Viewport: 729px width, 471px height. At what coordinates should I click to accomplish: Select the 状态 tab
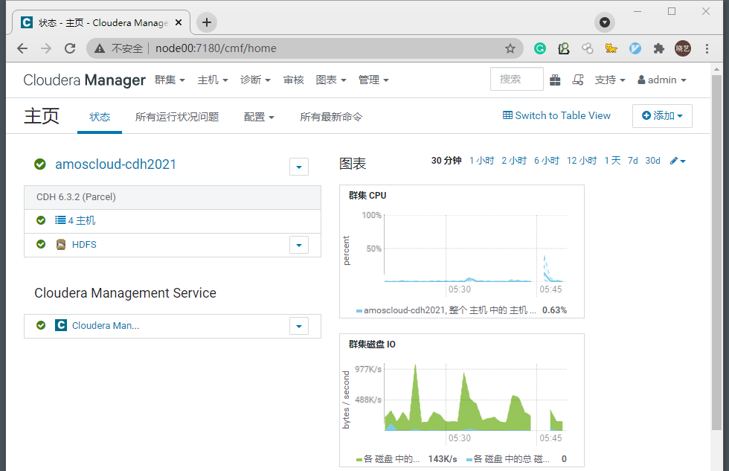[x=100, y=117]
